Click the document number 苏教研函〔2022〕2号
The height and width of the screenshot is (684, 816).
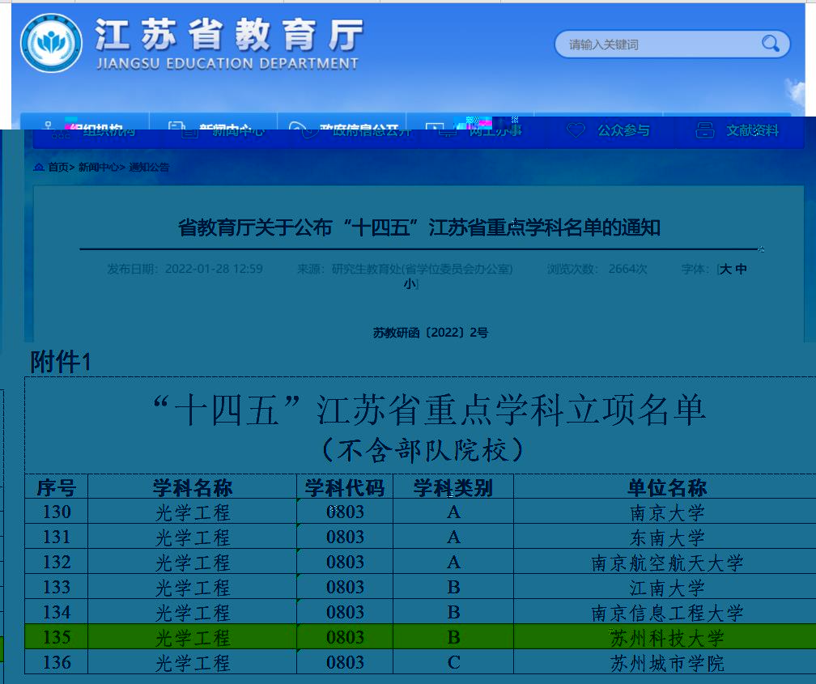tap(431, 333)
